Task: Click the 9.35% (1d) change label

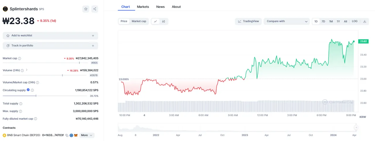Action: click(46, 21)
